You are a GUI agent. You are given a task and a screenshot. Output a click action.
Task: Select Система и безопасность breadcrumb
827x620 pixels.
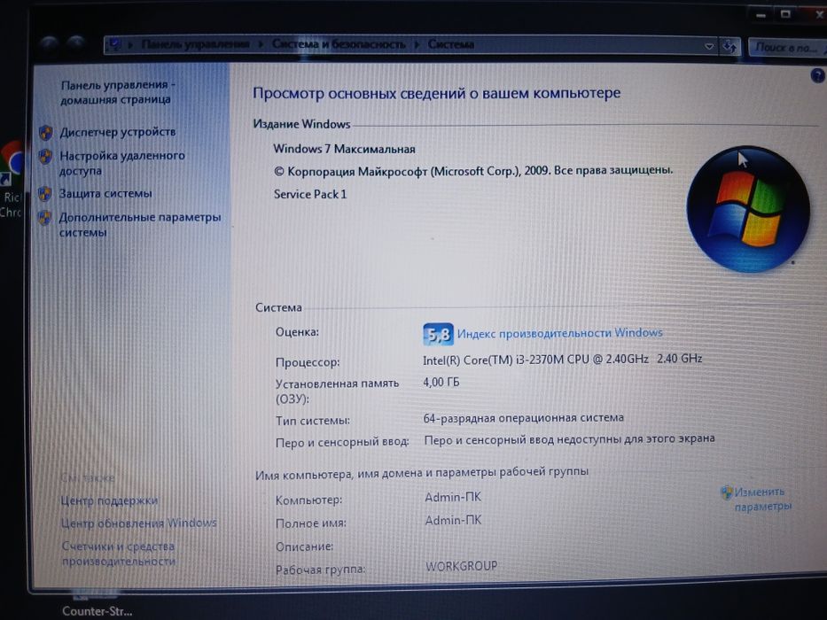pyautogui.click(x=339, y=44)
